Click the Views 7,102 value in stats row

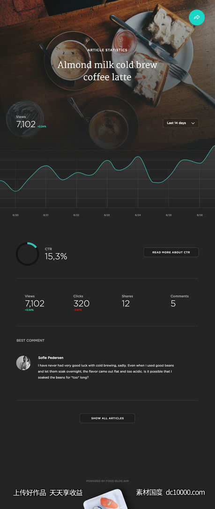click(x=35, y=303)
